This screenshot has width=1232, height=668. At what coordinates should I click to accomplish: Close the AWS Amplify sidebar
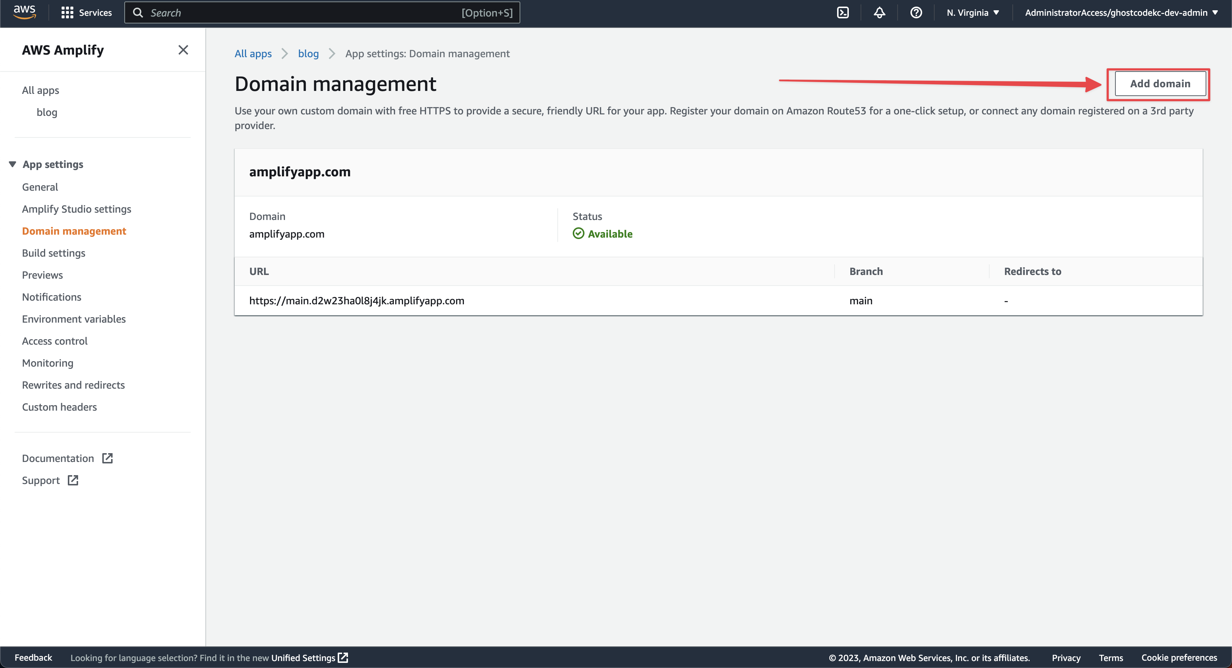tap(183, 50)
